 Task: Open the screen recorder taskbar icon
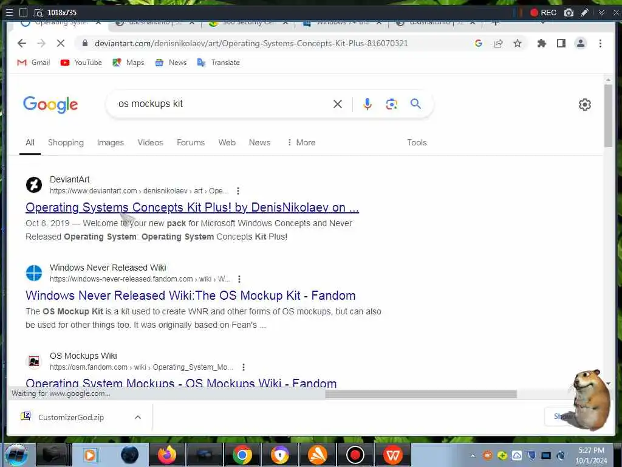[355, 455]
